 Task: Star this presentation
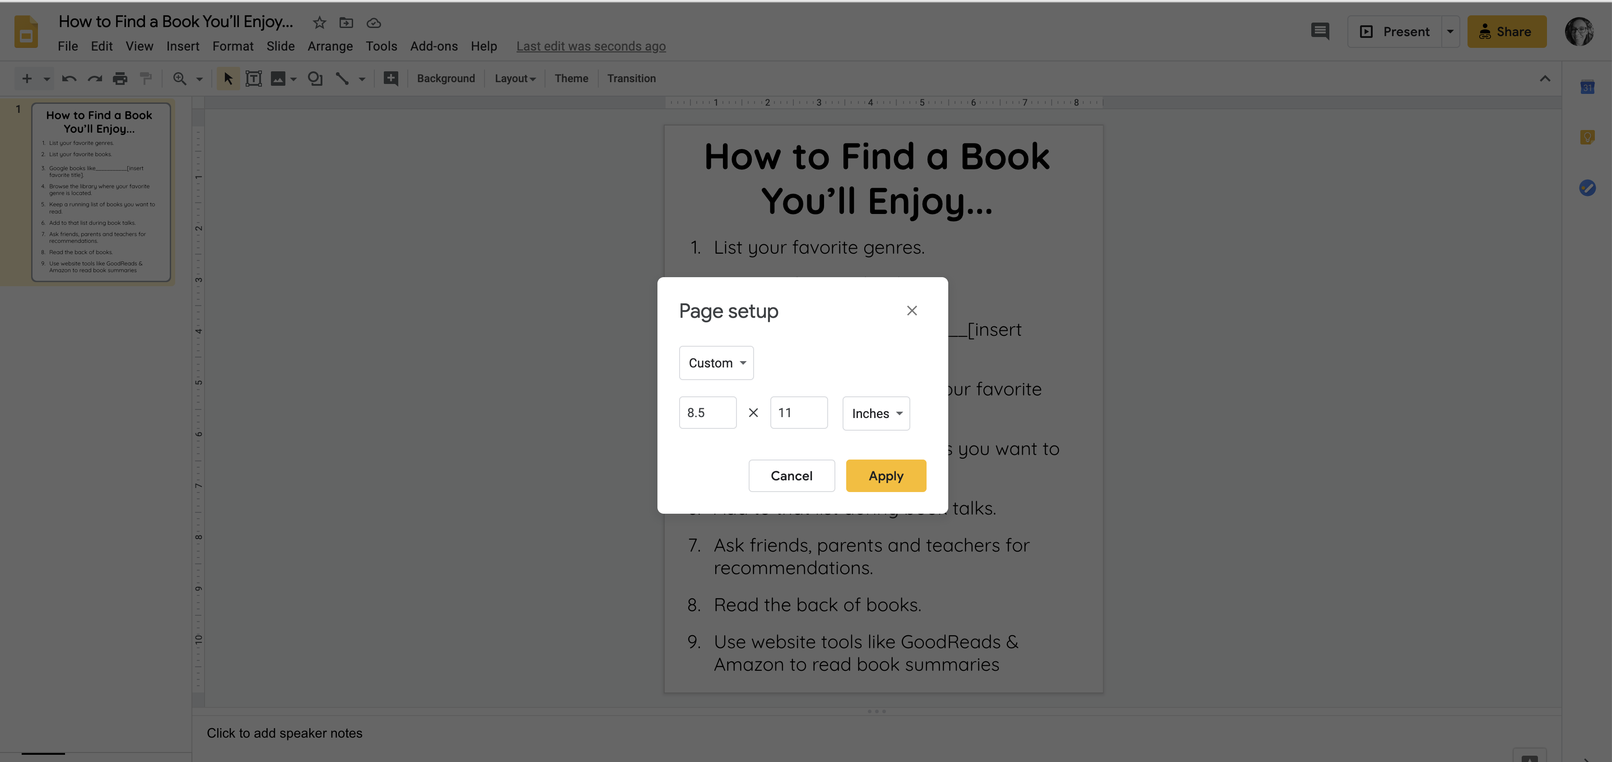319,23
